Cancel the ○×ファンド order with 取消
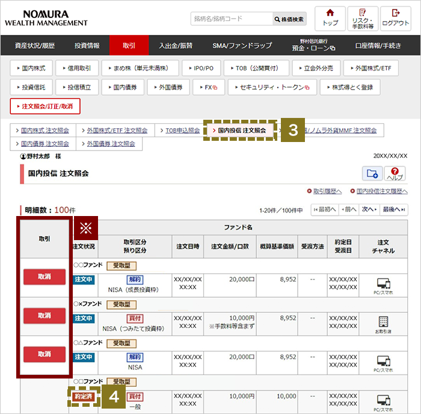421x414 pixels. pyautogui.click(x=45, y=315)
